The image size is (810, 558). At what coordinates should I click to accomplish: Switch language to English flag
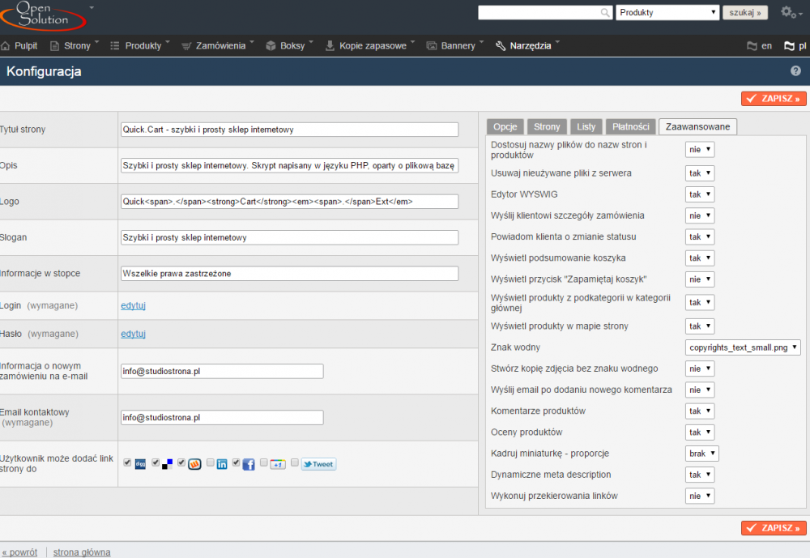click(760, 46)
